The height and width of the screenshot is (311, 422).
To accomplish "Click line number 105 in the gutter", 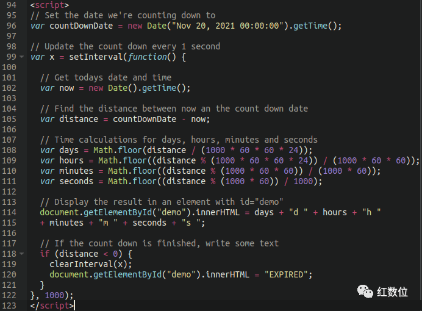I will 9,119.
